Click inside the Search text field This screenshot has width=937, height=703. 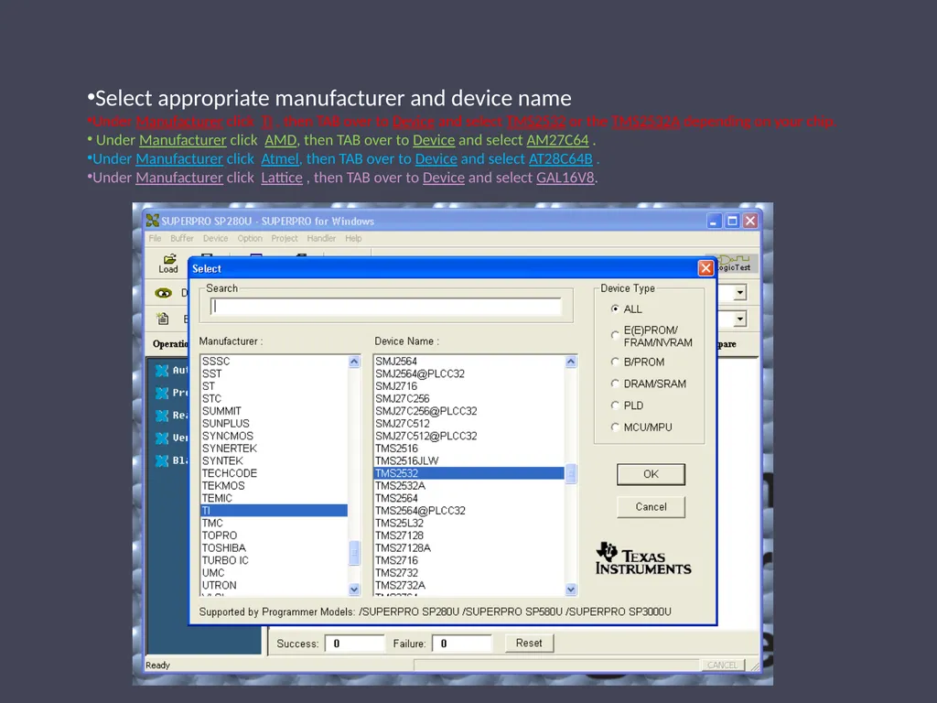[386, 307]
